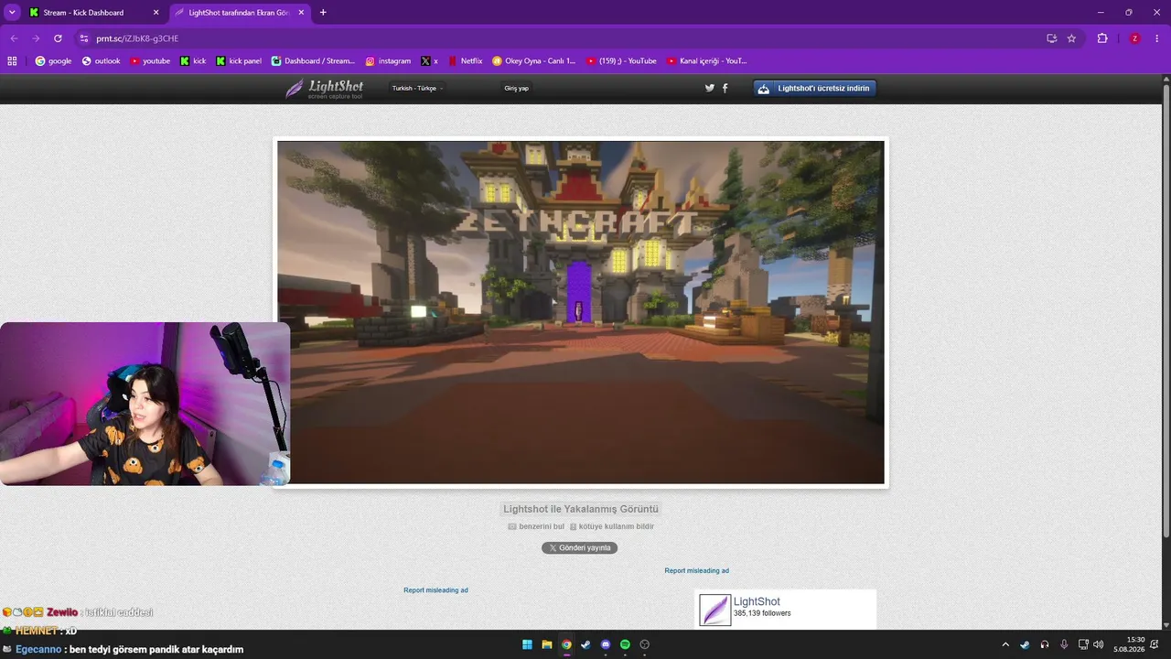This screenshot has width=1171, height=659.
Task: Open the Netflix bookmark
Action: tap(465, 61)
